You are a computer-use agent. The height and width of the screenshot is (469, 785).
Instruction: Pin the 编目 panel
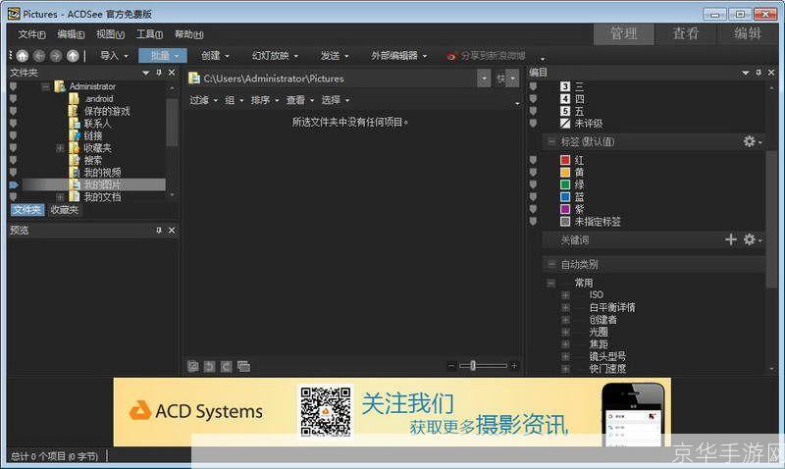(x=759, y=73)
